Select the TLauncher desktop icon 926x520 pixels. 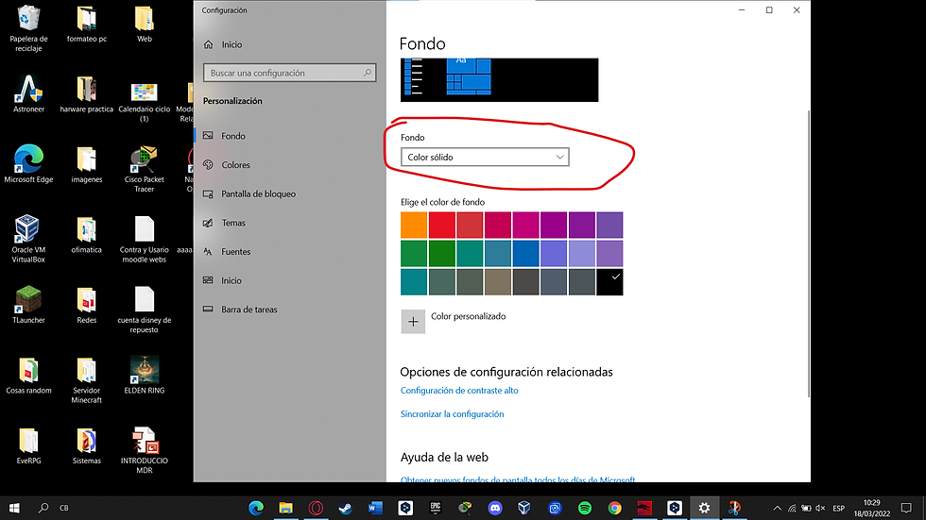point(28,305)
